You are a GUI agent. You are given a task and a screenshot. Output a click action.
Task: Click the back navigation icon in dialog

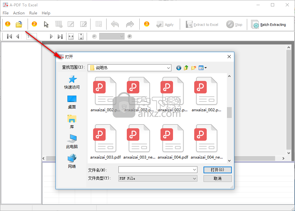point(179,68)
